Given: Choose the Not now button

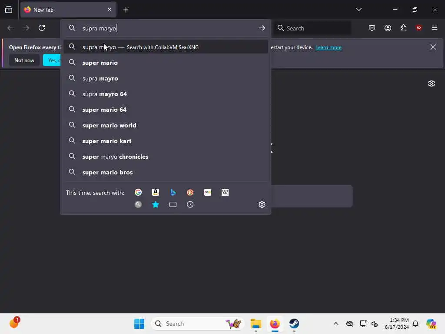Looking at the screenshot, I should pyautogui.click(x=24, y=60).
